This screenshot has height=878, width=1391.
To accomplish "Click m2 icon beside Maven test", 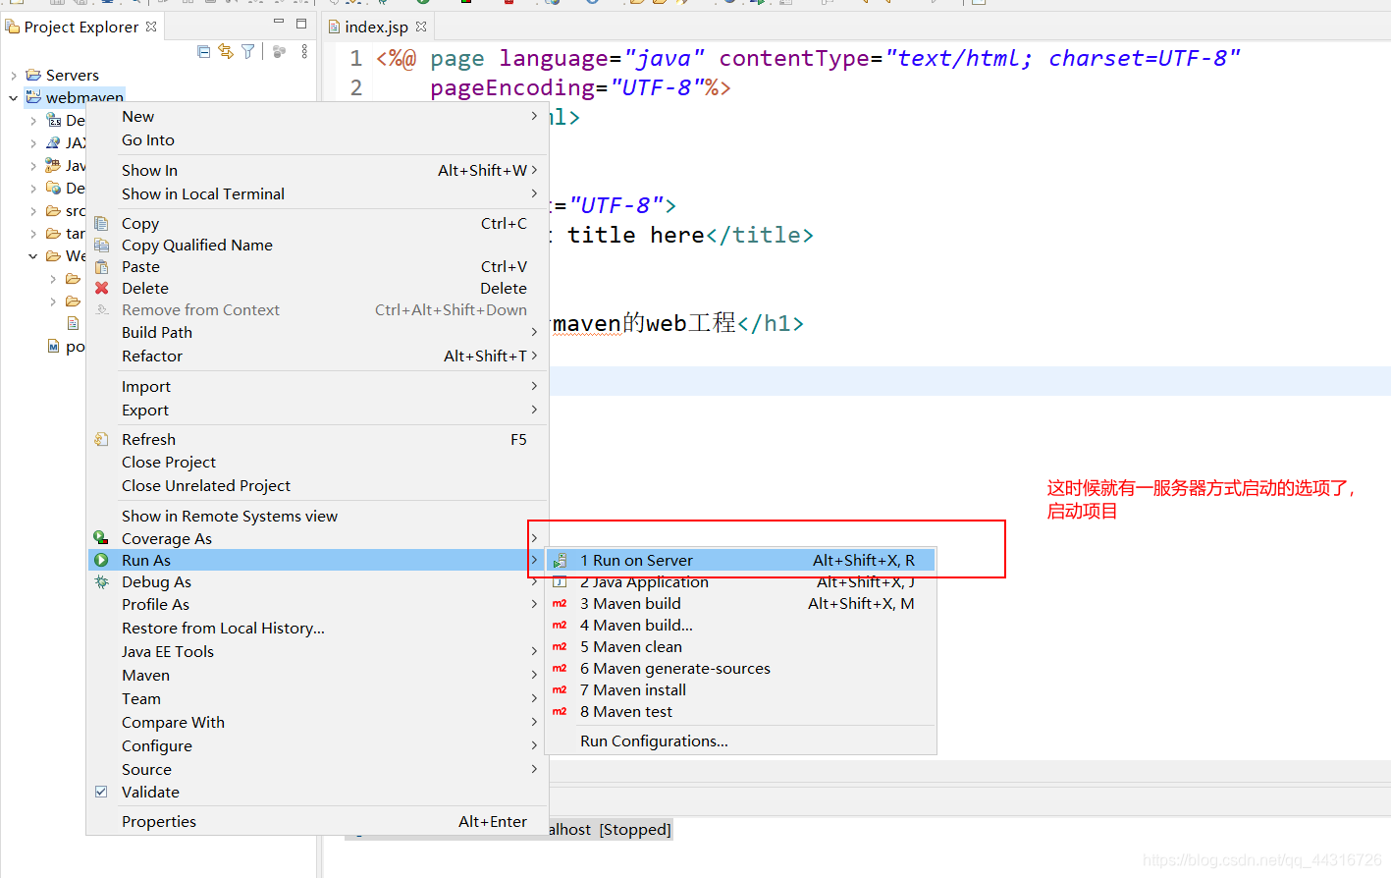I will tap(560, 711).
